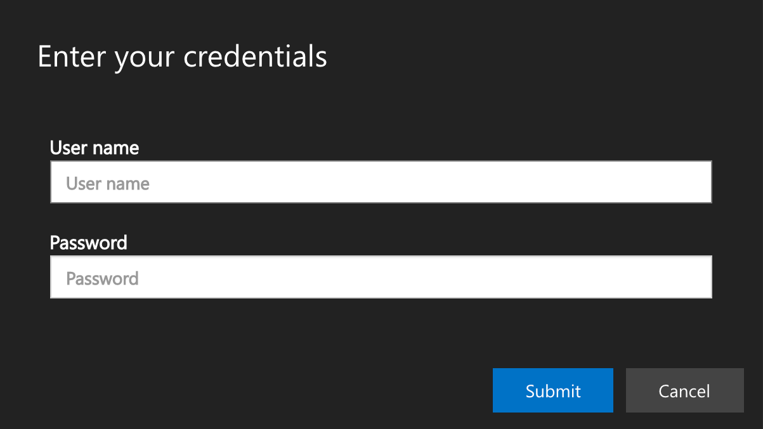The image size is (763, 429).
Task: Click Submit to confirm the login
Action: point(552,390)
